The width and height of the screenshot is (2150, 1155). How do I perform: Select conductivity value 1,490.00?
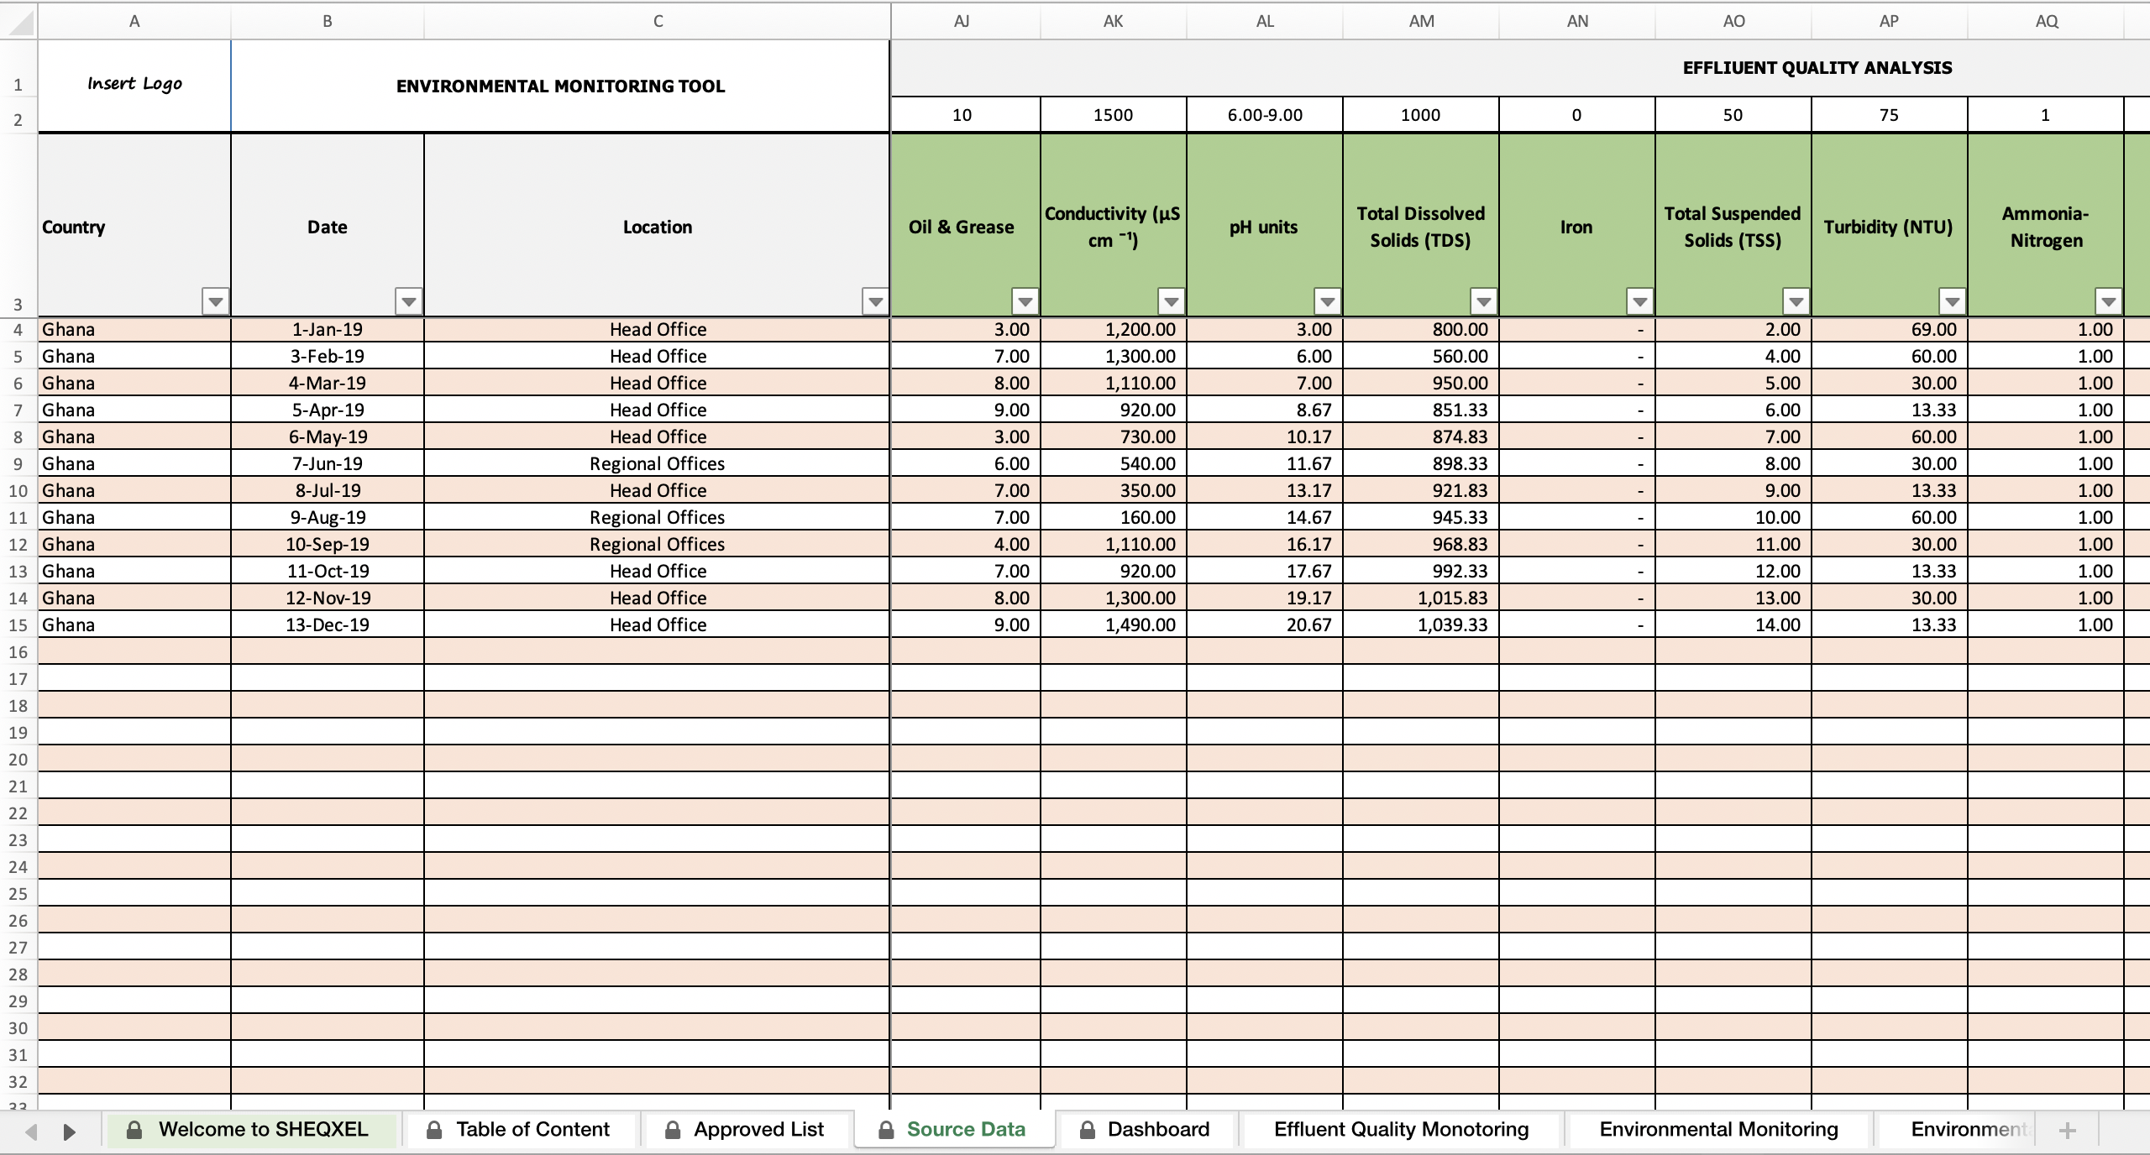pos(1114,625)
